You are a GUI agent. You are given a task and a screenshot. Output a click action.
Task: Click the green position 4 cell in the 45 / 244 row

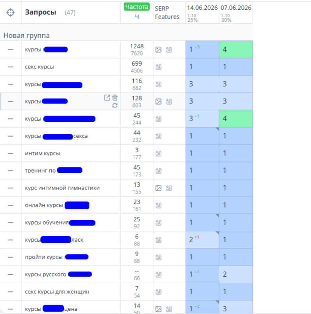point(236,119)
